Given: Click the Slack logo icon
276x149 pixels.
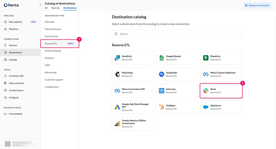Looking at the screenshot, I should [x=205, y=91].
